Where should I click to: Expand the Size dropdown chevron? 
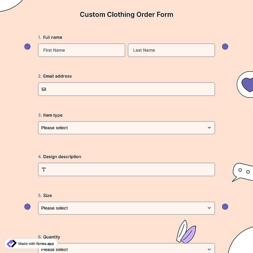click(x=209, y=208)
